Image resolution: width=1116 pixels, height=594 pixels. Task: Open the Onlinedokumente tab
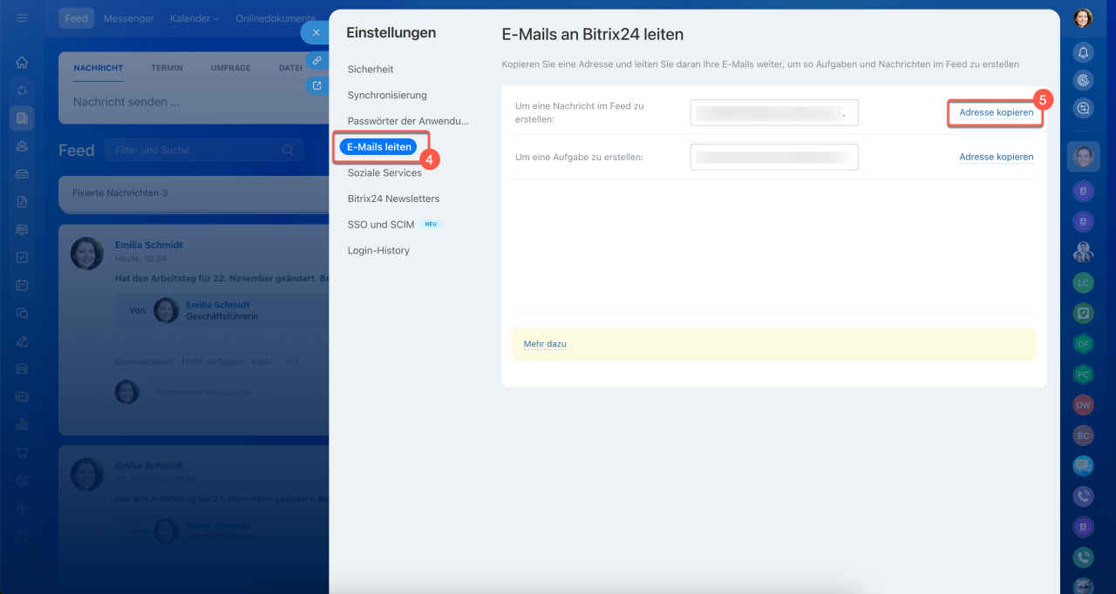pyautogui.click(x=276, y=18)
